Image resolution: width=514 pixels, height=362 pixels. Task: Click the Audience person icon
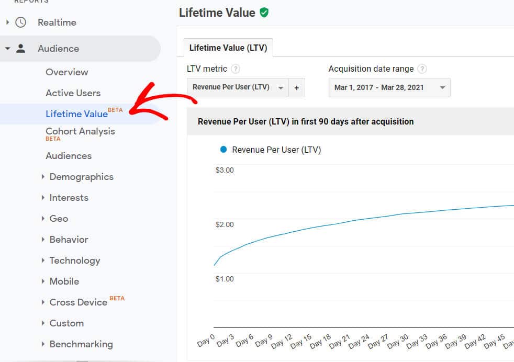coord(20,49)
